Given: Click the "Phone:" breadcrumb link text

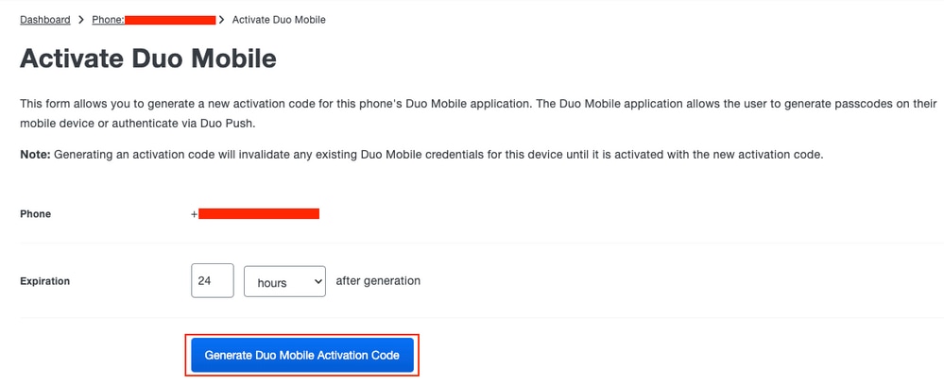Looking at the screenshot, I should (x=108, y=19).
